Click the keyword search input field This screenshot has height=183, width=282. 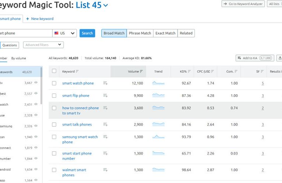pos(26,33)
